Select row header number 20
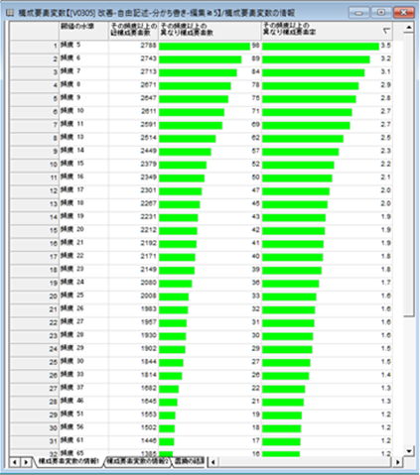 [x=34, y=297]
